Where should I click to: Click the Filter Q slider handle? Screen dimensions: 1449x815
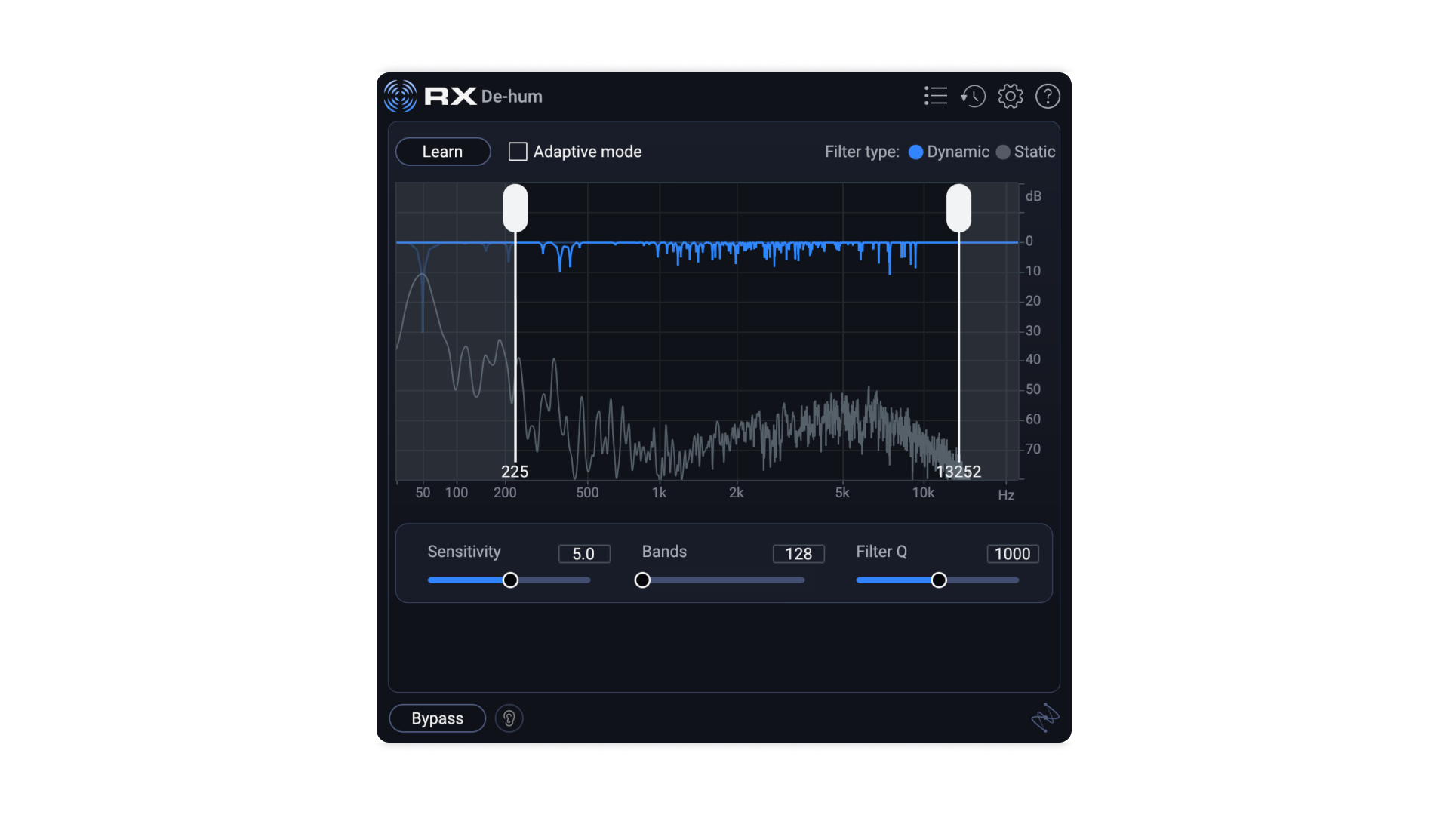click(939, 580)
